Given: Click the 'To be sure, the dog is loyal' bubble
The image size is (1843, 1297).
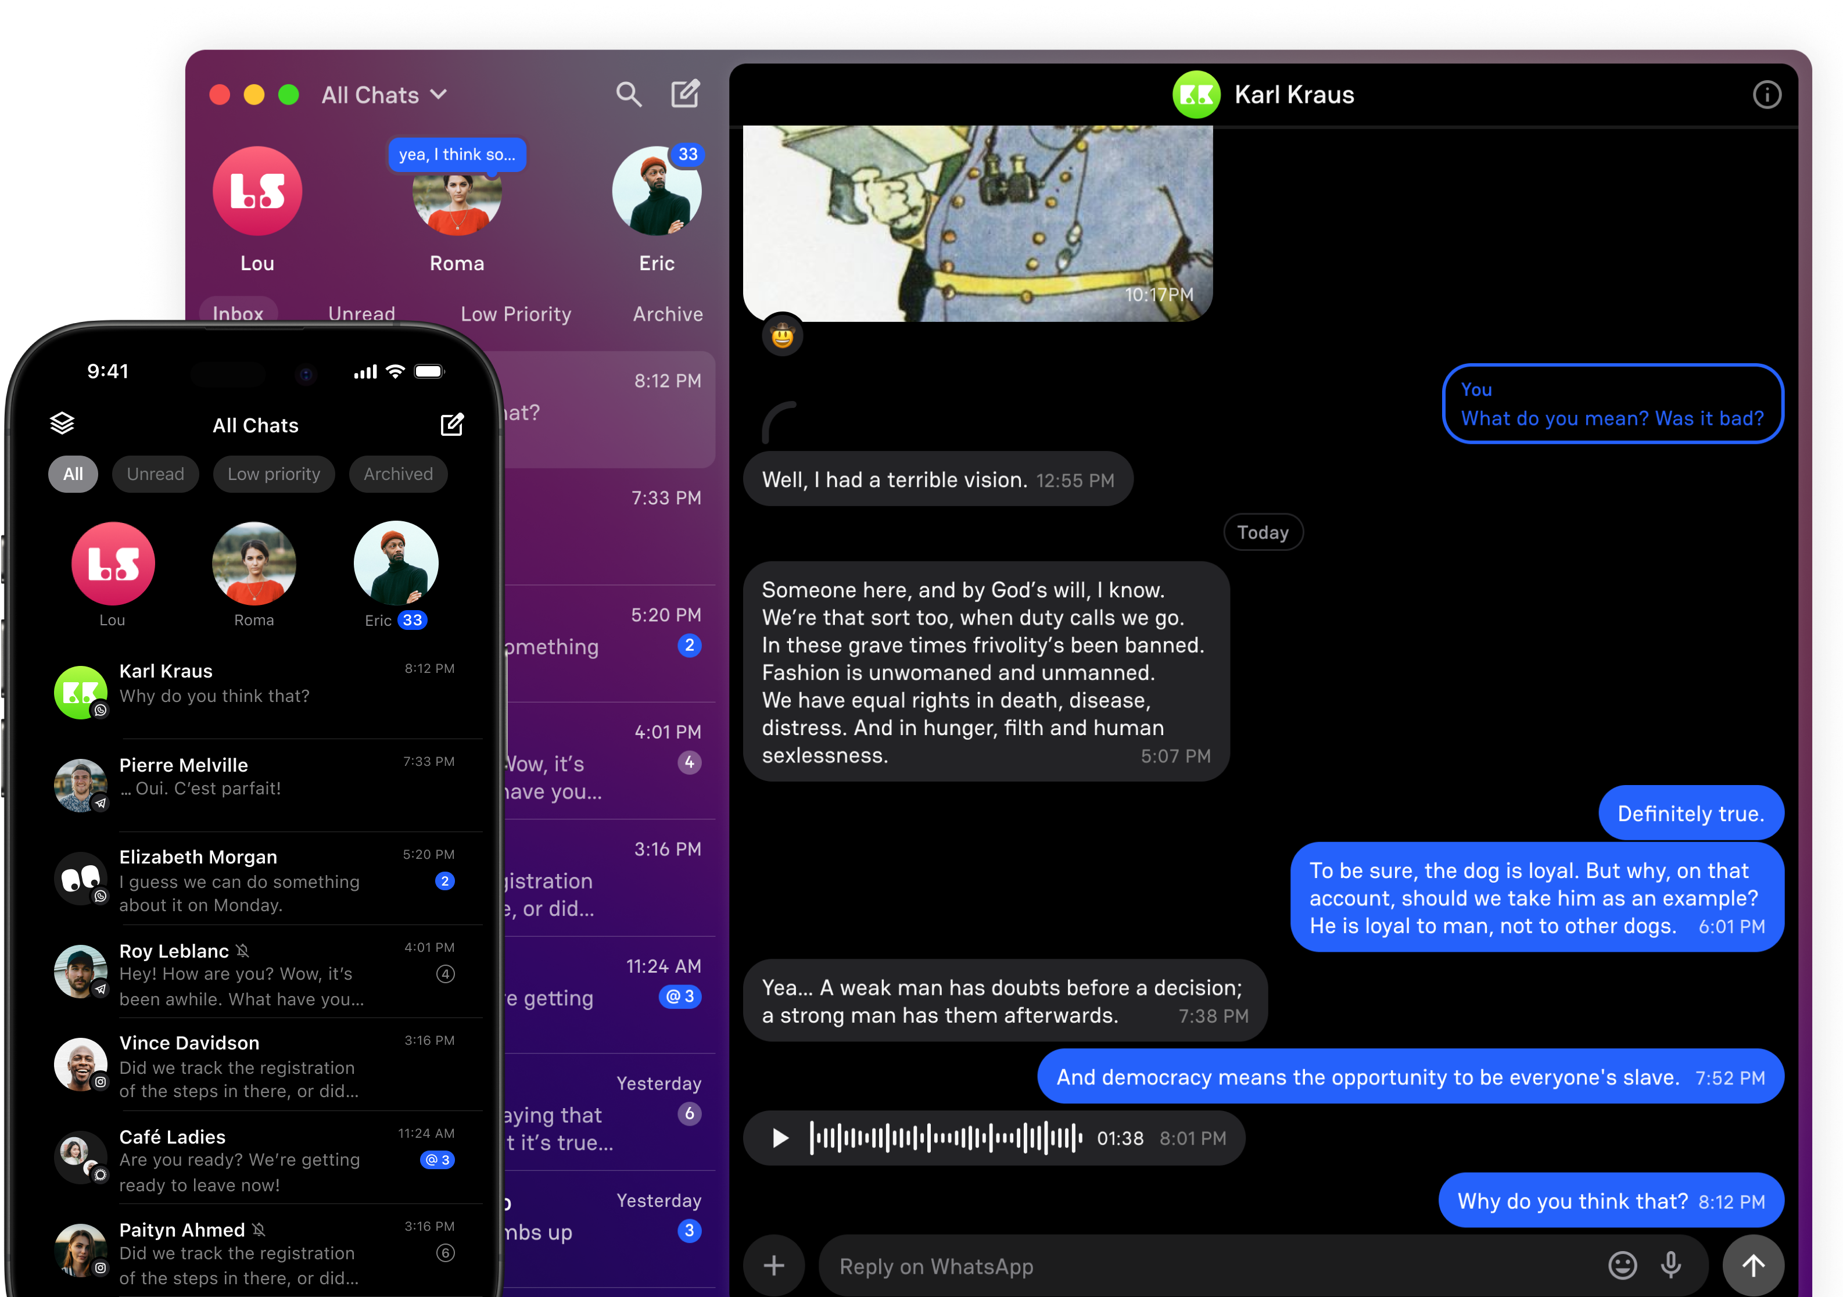Looking at the screenshot, I should pyautogui.click(x=1537, y=897).
